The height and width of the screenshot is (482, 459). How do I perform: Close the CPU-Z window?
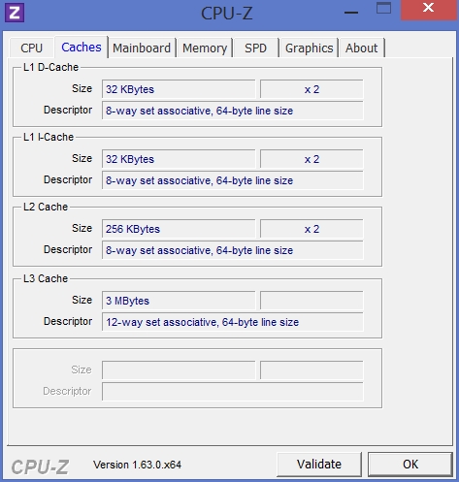[429, 10]
